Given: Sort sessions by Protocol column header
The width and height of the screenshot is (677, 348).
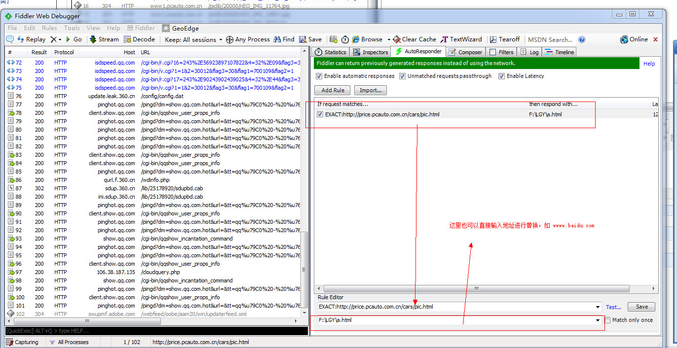Looking at the screenshot, I should (x=64, y=52).
